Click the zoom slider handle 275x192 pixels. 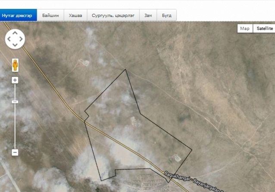[x=15, y=102]
